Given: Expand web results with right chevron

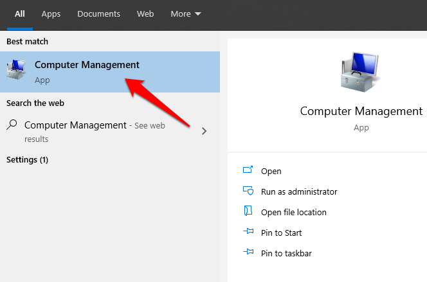Looking at the screenshot, I should click(x=204, y=131).
